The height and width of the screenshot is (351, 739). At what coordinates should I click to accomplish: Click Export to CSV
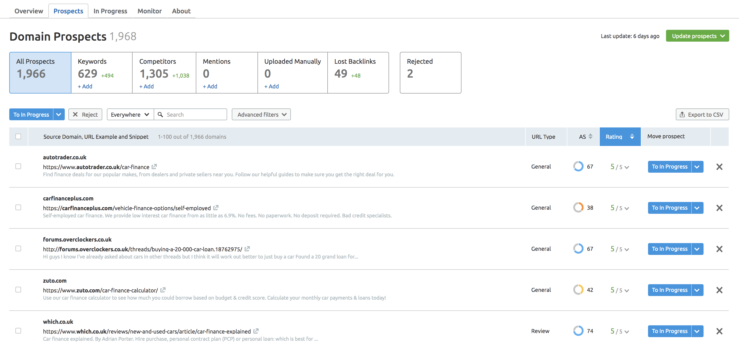click(x=702, y=114)
